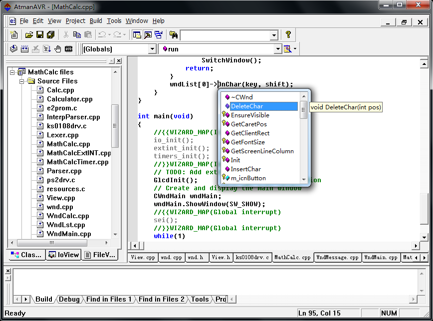Click the Find in Files binoculars icon
This screenshot has width=433, height=321.
(173, 35)
